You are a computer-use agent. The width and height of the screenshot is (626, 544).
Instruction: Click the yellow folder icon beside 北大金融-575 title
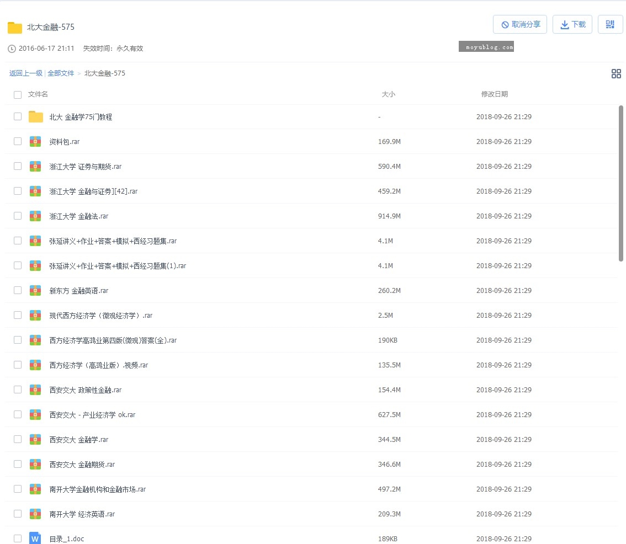pos(15,28)
